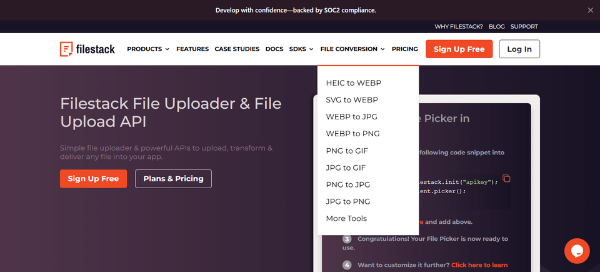Open the Why Filestack? link

(458, 27)
